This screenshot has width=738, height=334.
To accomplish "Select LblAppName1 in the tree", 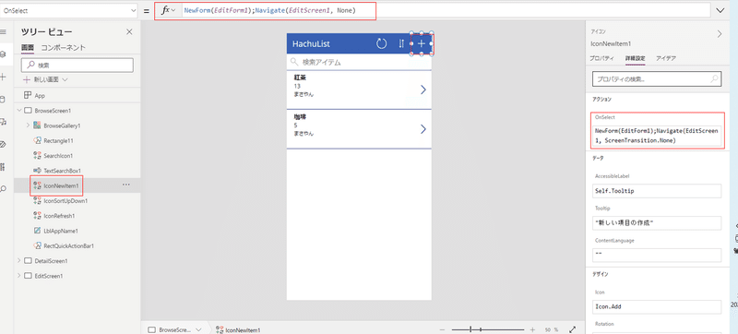I will click(61, 231).
